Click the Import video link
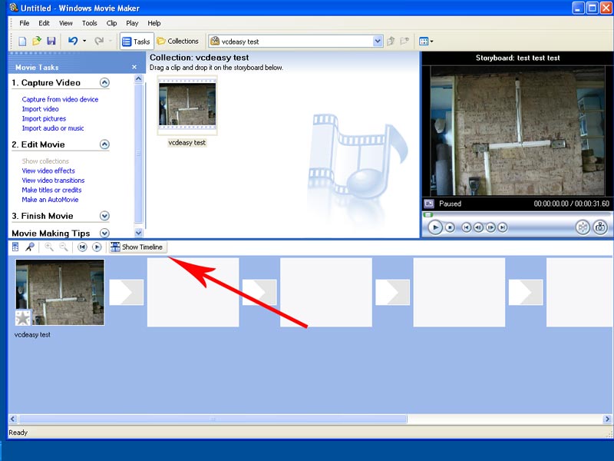 point(41,109)
